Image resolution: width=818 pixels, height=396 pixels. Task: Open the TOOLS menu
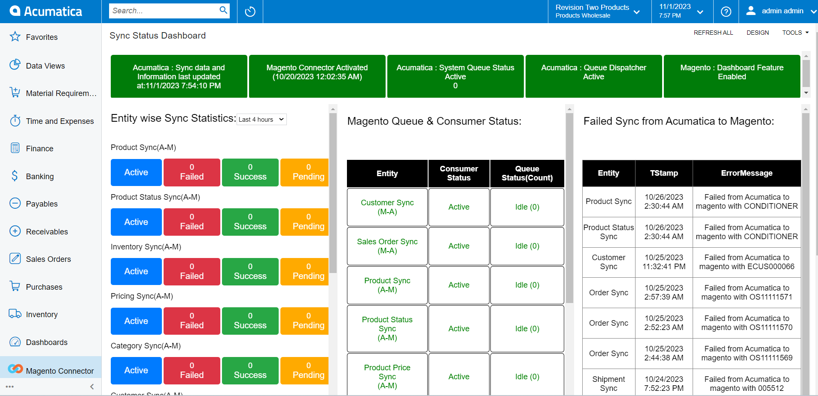click(795, 32)
